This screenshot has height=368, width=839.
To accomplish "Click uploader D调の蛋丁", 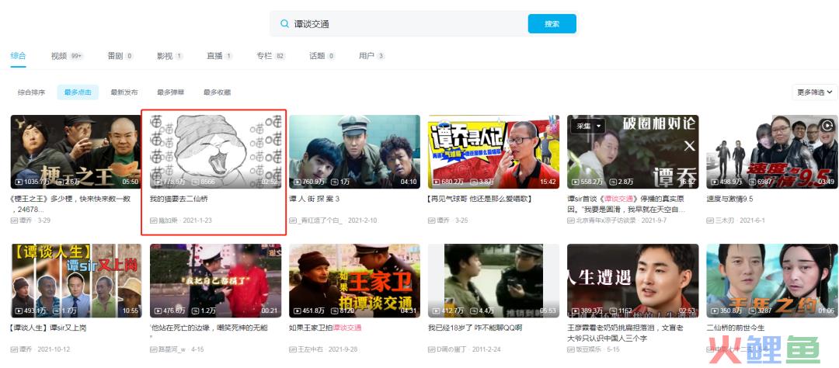I will tap(452, 349).
